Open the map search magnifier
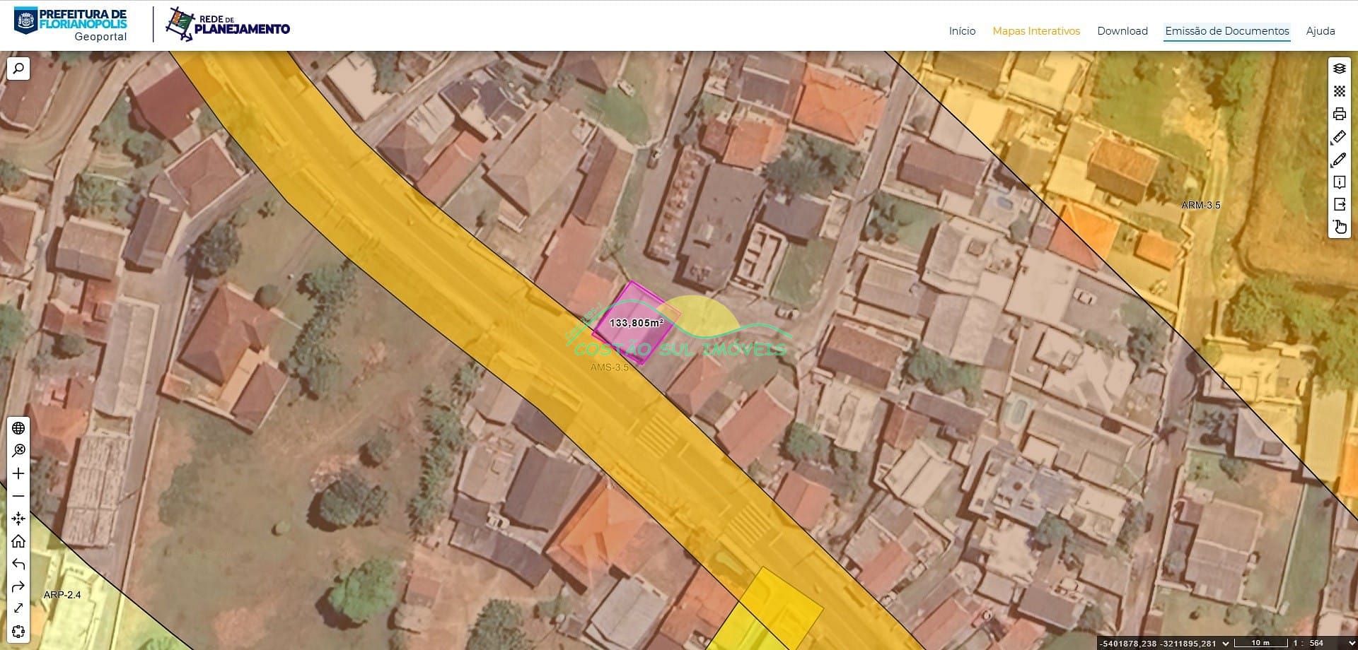Image resolution: width=1358 pixels, height=650 pixels. pyautogui.click(x=18, y=69)
